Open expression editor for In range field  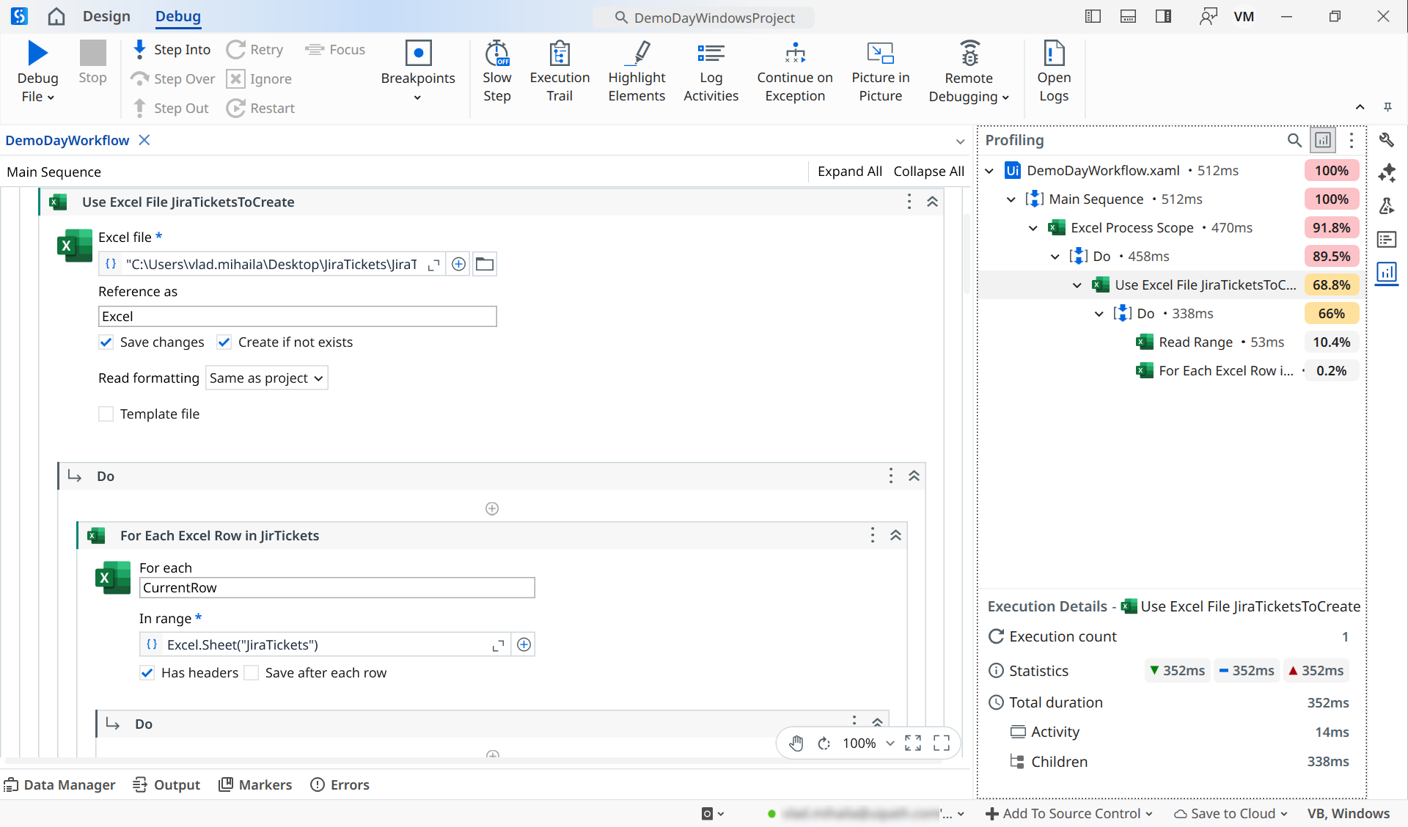coord(499,645)
